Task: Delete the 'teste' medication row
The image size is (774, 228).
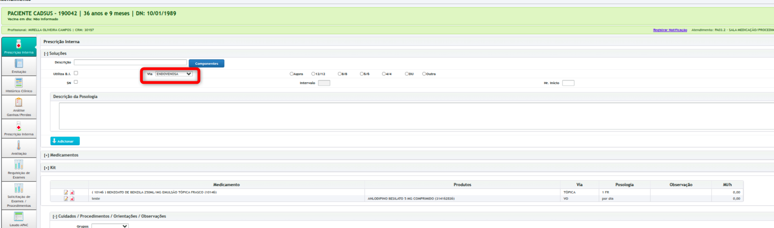Action: tap(72, 199)
